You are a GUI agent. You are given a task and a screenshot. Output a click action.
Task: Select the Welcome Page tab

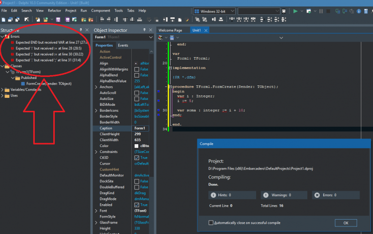[170, 30]
